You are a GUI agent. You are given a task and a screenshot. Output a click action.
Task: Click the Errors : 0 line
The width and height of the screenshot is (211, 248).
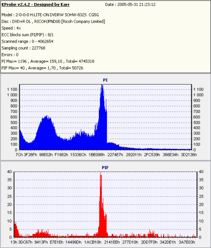(x=10, y=55)
